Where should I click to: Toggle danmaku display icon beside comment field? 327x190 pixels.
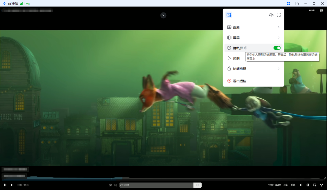point(110,185)
